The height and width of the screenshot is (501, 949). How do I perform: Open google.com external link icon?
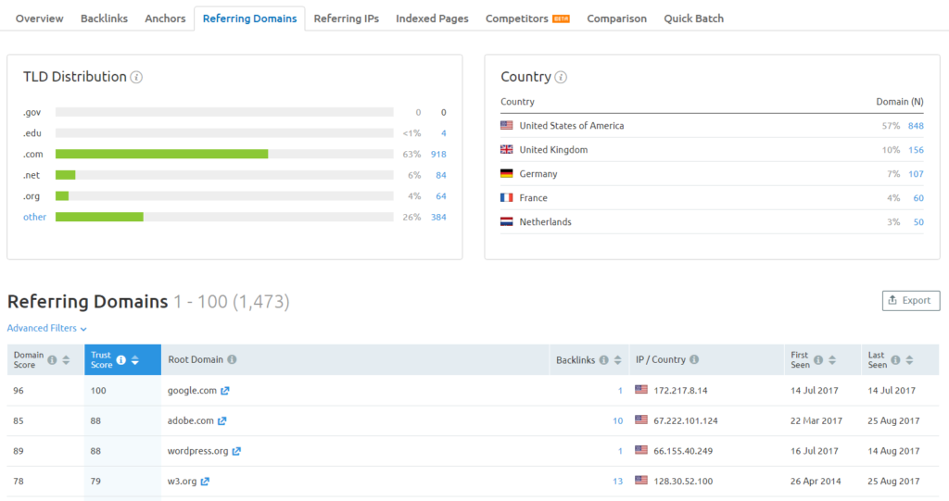pyautogui.click(x=225, y=391)
